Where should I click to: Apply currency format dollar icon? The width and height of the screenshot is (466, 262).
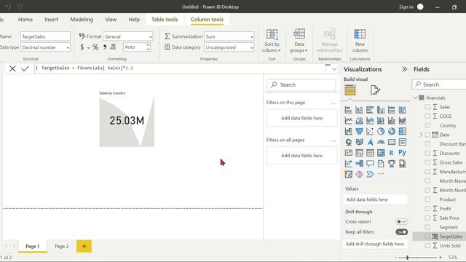(82, 47)
